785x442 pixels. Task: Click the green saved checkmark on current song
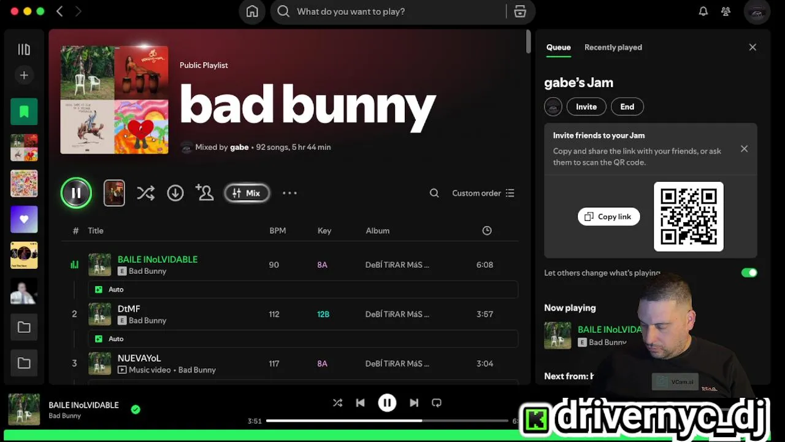[x=136, y=409]
